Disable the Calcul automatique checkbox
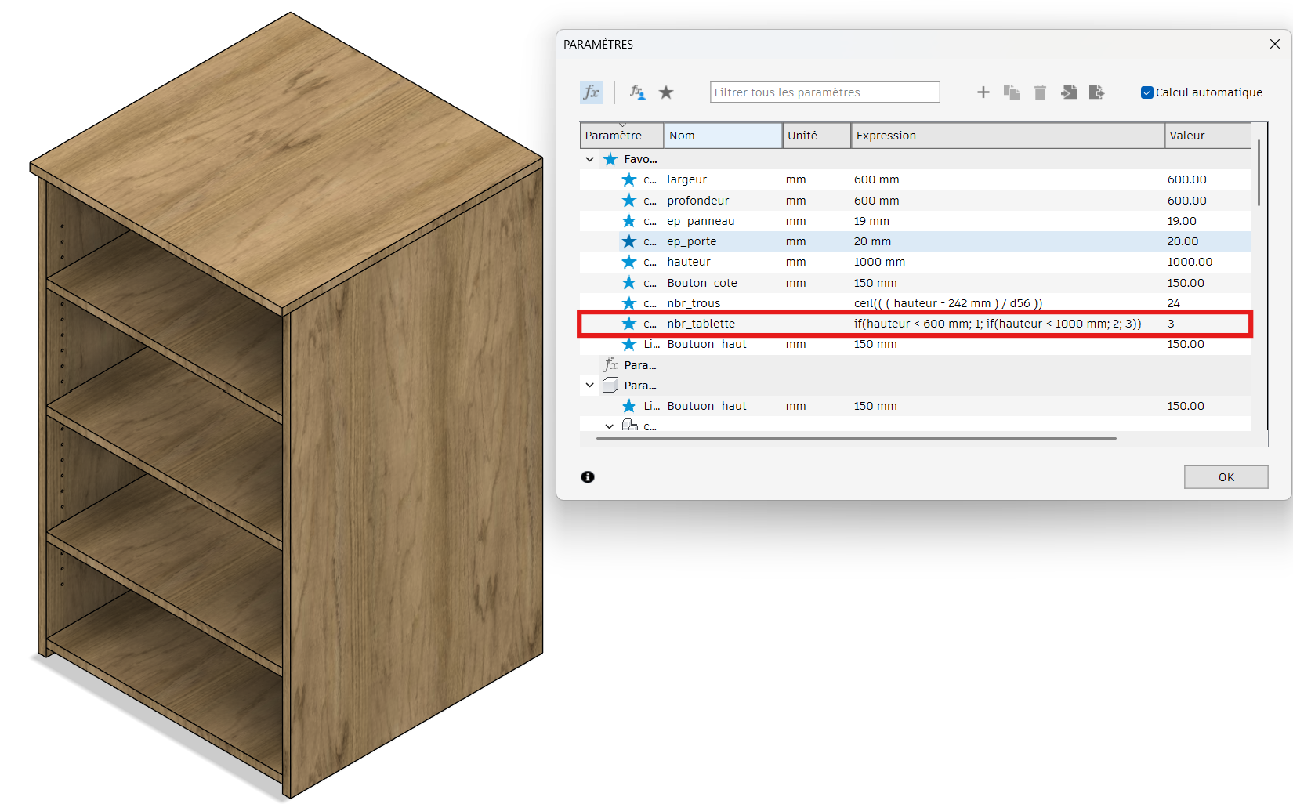 [x=1147, y=92]
